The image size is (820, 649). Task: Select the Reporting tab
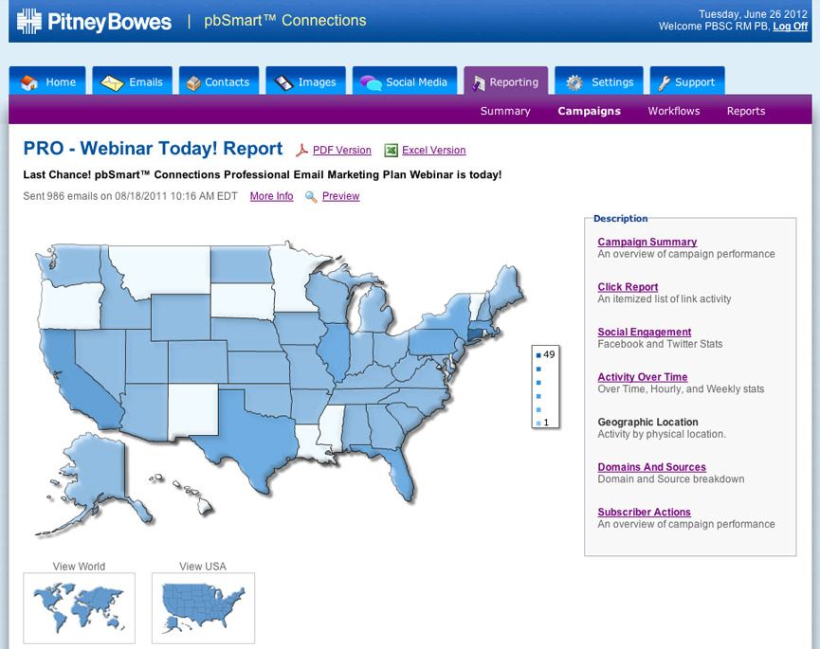[x=505, y=81]
